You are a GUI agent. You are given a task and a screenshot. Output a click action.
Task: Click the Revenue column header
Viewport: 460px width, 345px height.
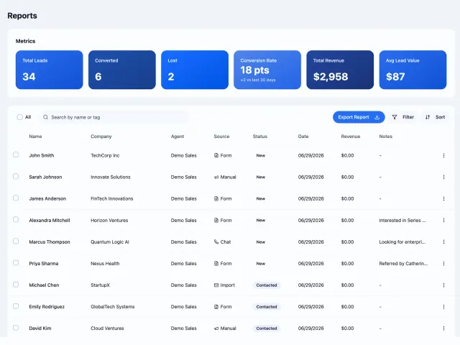[351, 137]
